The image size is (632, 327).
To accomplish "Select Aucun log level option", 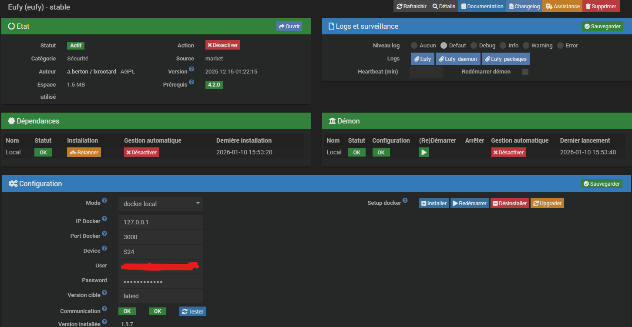I will 414,46.
